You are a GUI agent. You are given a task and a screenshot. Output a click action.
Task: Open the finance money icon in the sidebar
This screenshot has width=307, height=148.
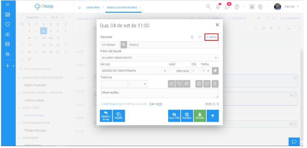[x=7, y=34]
